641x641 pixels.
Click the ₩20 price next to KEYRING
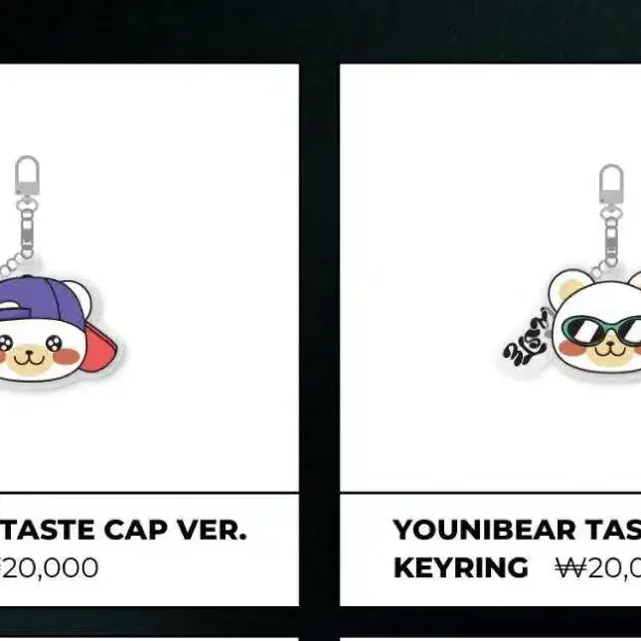coord(598,568)
